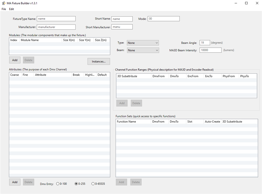Click the Index column header in Modules
Screen dimensions: 262x194
pos(14,40)
